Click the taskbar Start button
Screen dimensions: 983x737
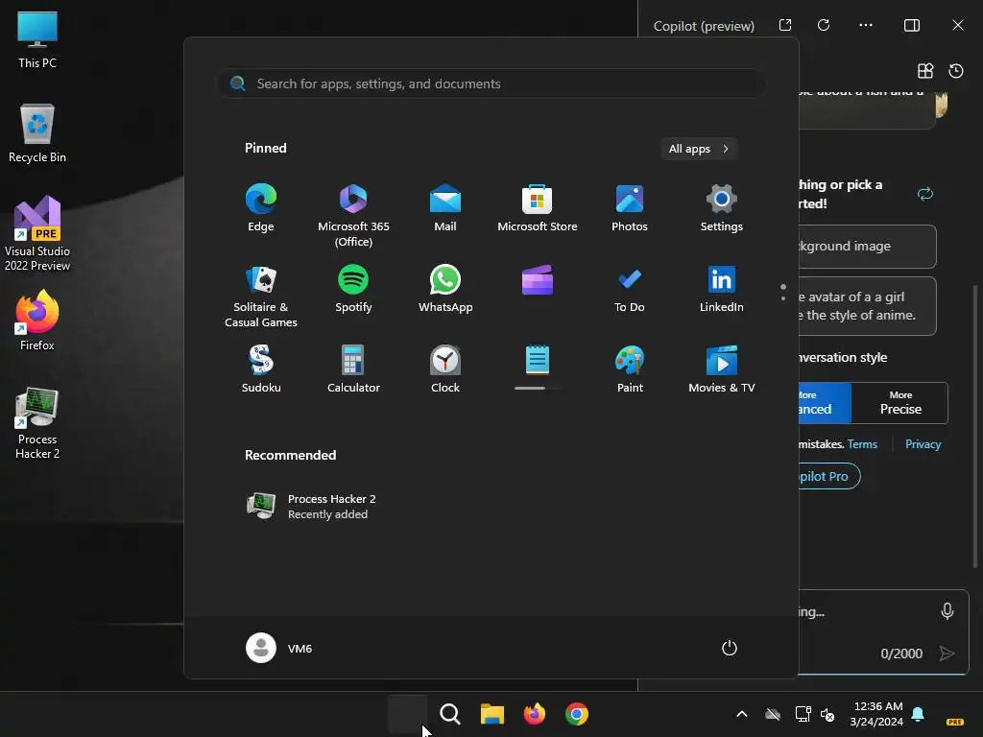click(407, 714)
